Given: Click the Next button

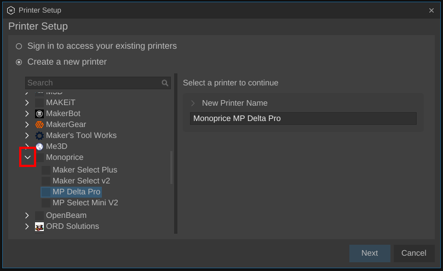Looking at the screenshot, I should tap(370, 253).
